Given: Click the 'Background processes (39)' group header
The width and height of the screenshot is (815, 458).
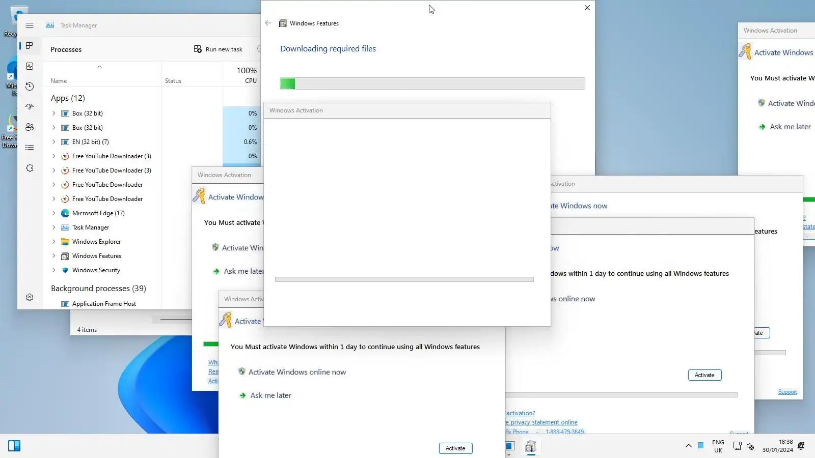Looking at the screenshot, I should tap(98, 289).
